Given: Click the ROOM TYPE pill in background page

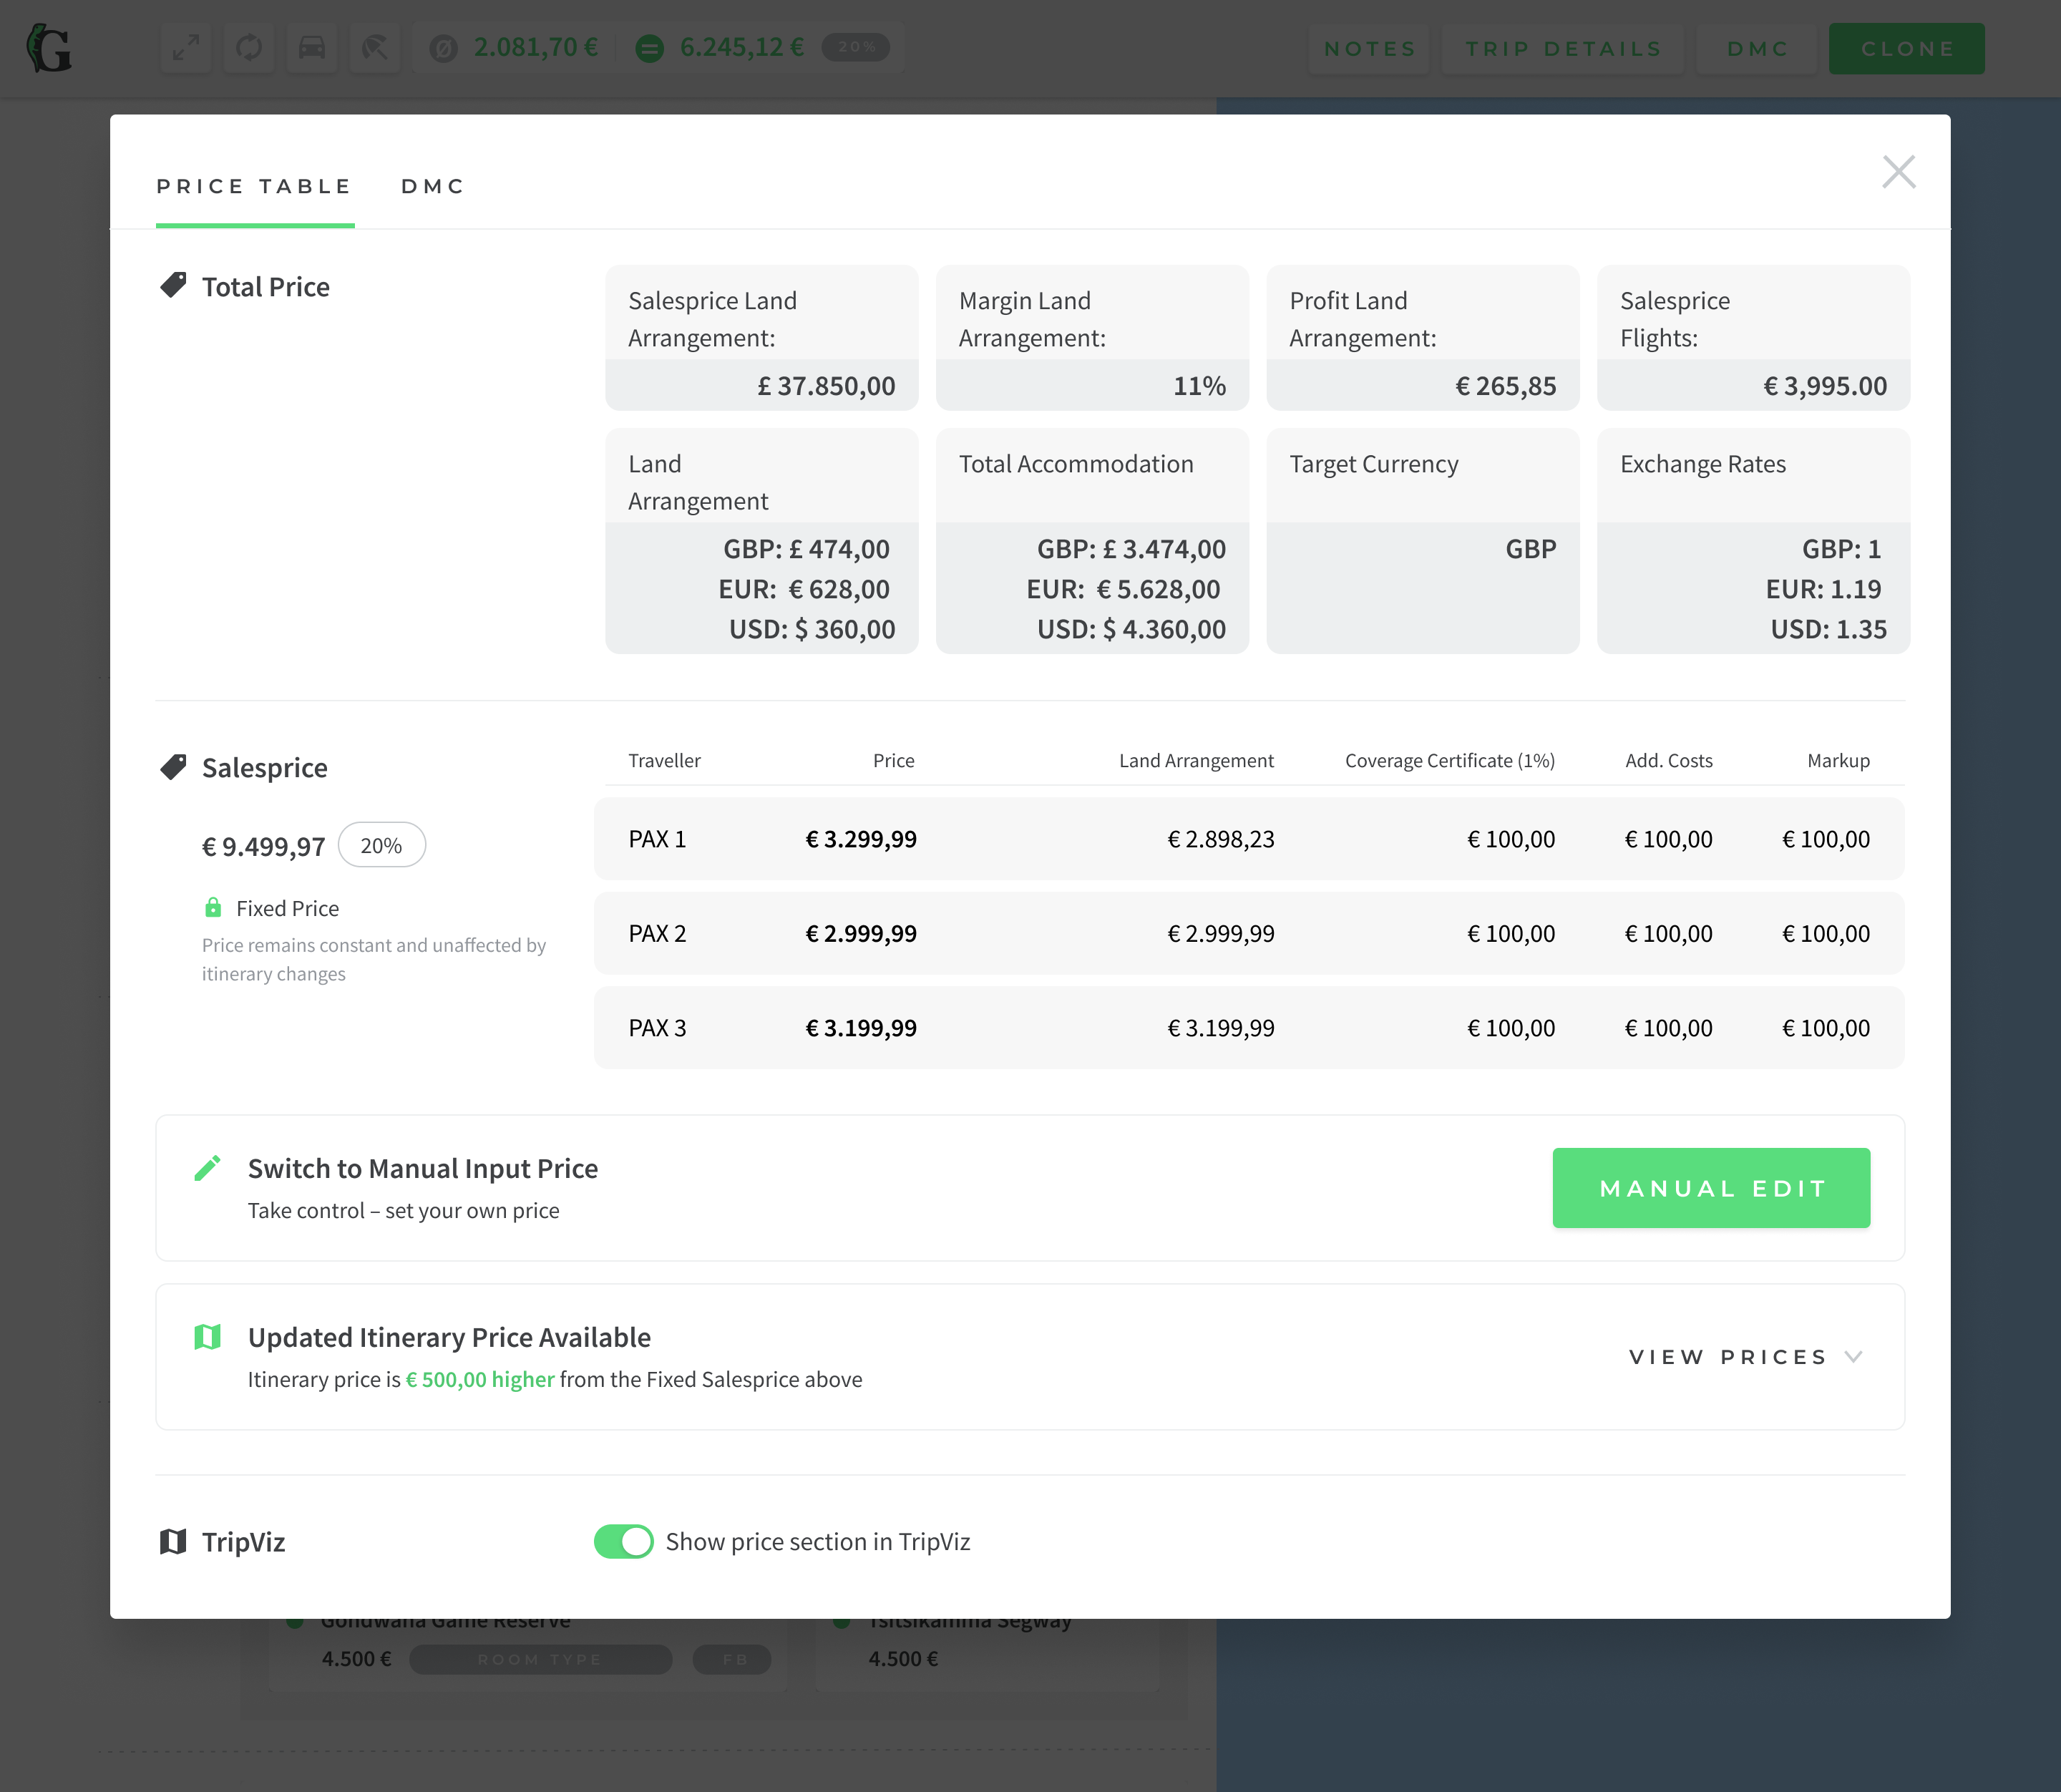Looking at the screenshot, I should [x=541, y=1659].
